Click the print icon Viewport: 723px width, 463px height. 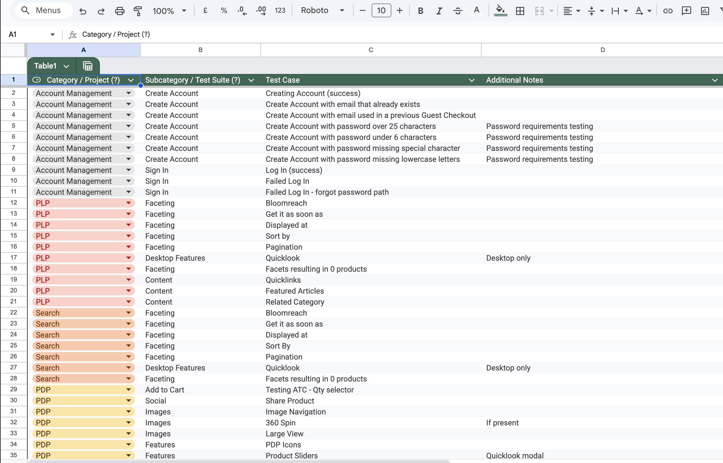coord(120,11)
